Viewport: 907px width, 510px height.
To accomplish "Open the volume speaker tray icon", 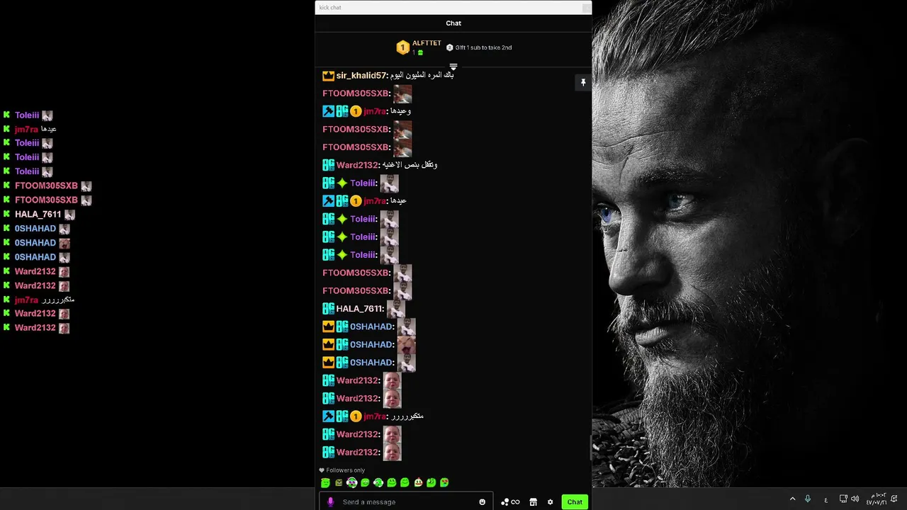I will point(855,499).
